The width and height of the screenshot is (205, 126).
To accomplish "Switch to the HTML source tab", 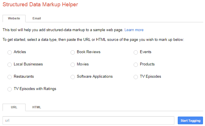I will (x=37, y=107).
